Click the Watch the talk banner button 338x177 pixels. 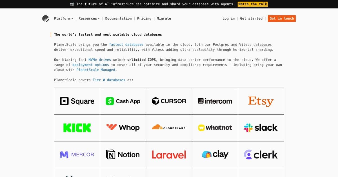(253, 4)
